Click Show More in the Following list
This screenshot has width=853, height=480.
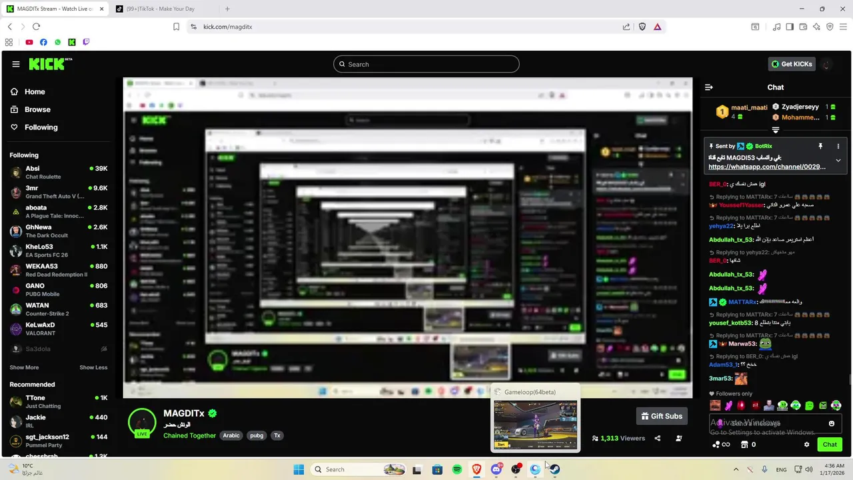tap(24, 367)
